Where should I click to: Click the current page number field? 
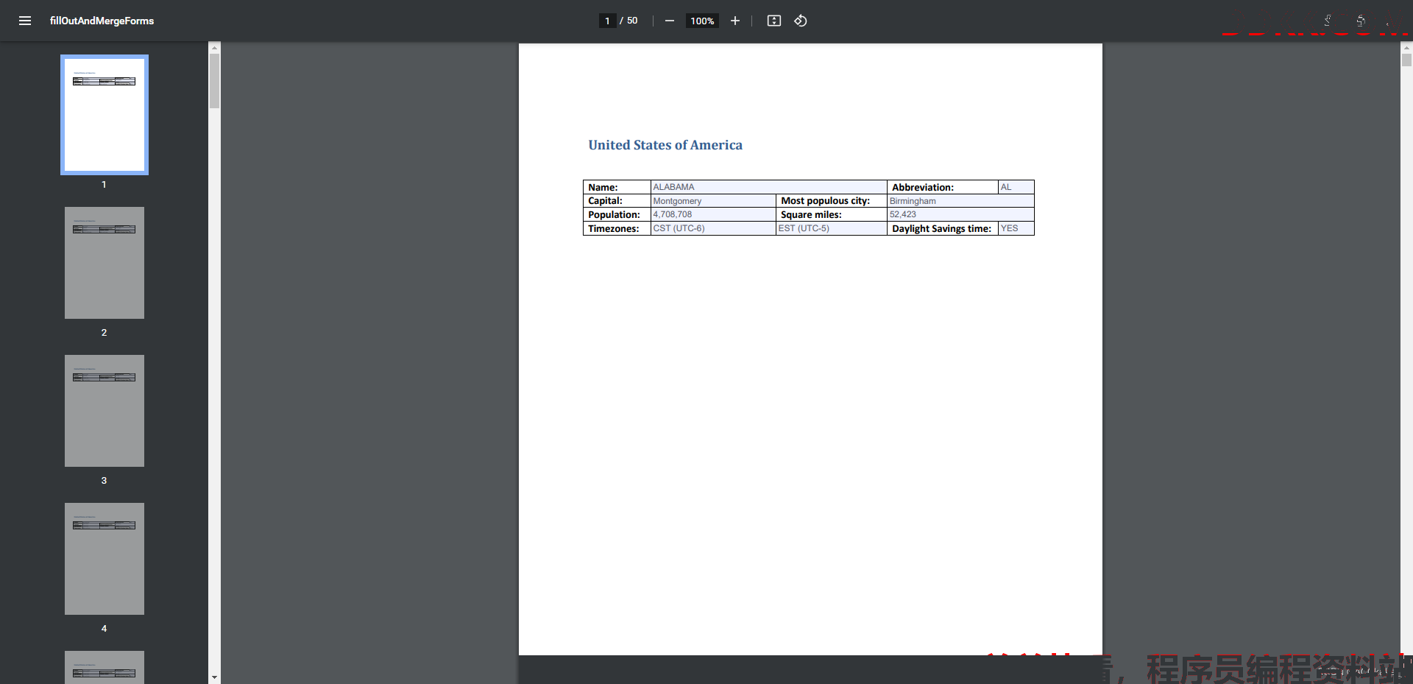pos(607,21)
